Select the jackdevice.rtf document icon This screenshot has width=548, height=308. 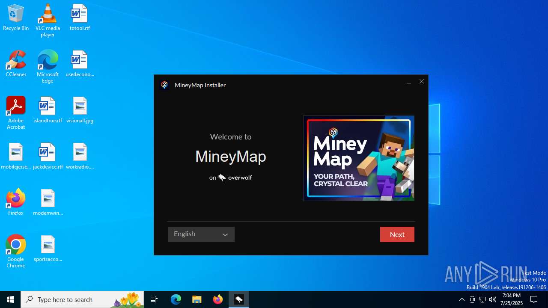click(48, 156)
